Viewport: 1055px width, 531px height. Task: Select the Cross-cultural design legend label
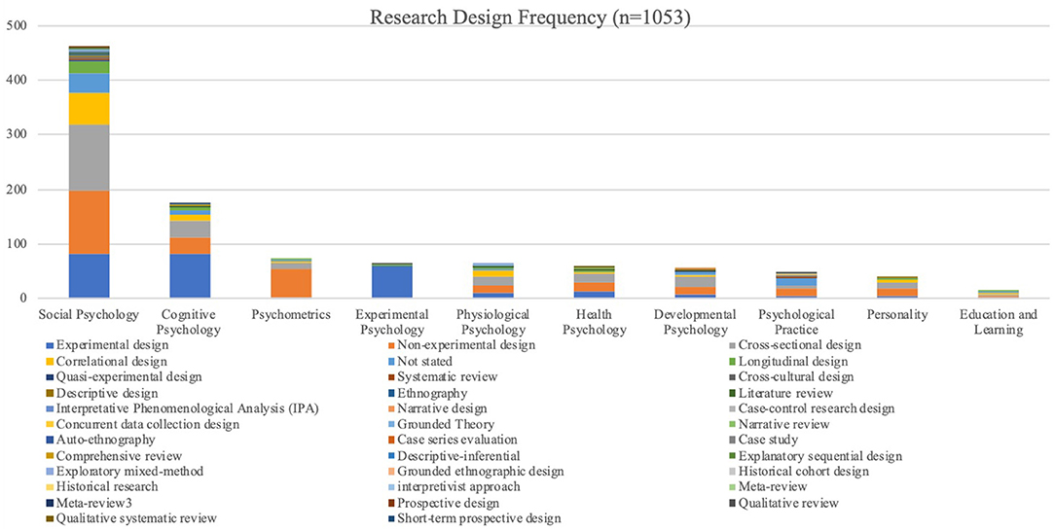coord(796,377)
